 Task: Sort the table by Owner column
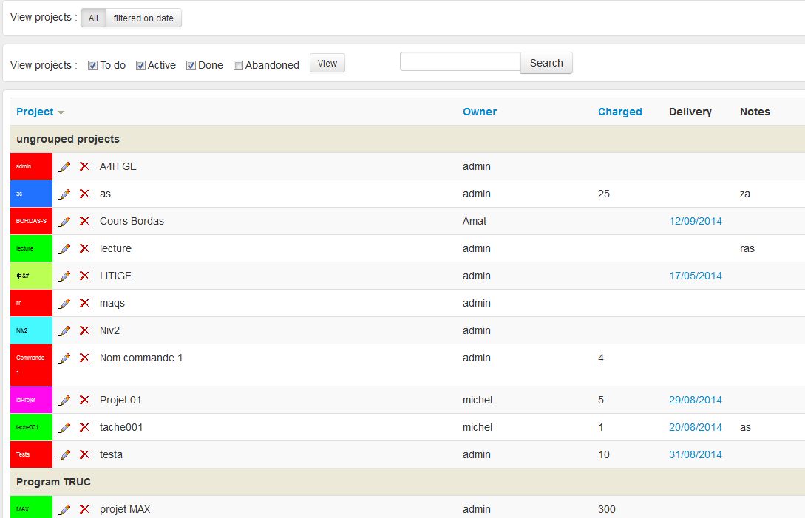tap(479, 112)
